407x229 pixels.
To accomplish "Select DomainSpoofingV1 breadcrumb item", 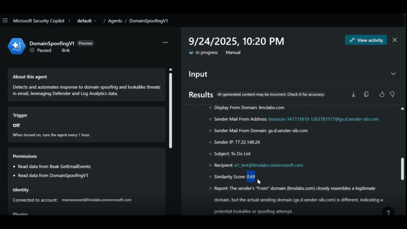I will point(148,21).
